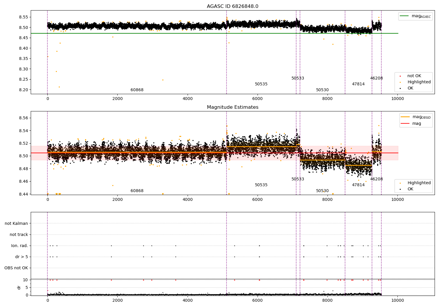Select the green mag AGASC legend line
The height and width of the screenshot is (307, 439).
point(404,16)
